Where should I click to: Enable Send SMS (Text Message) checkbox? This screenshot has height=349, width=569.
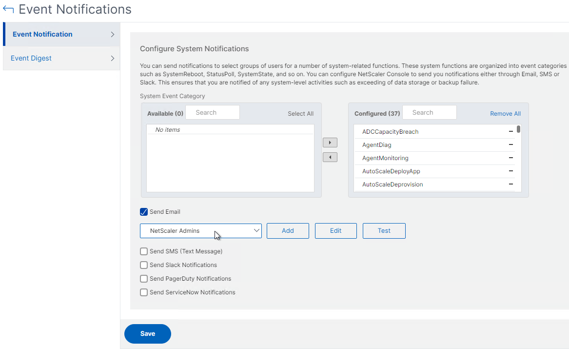pyautogui.click(x=144, y=251)
